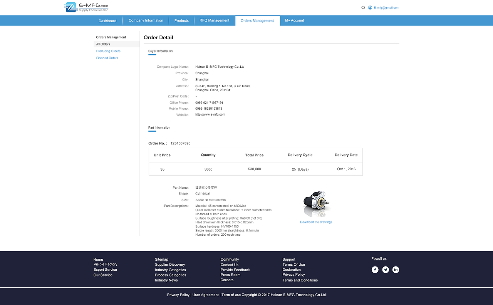Select the Orders Management tab
This screenshot has height=305, width=493.
[257, 21]
